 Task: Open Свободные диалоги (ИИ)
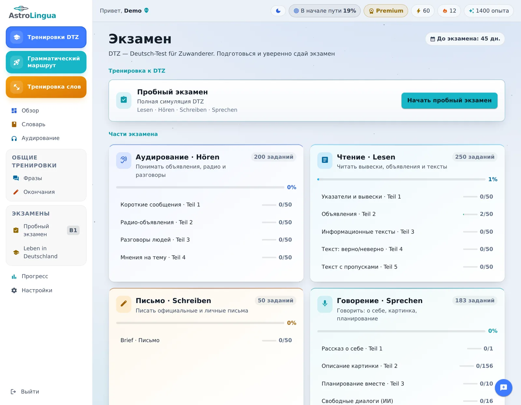coord(407,401)
